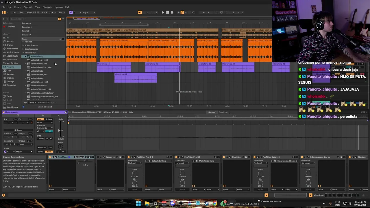
Task: Open the Drums browser category
Action: [10, 45]
